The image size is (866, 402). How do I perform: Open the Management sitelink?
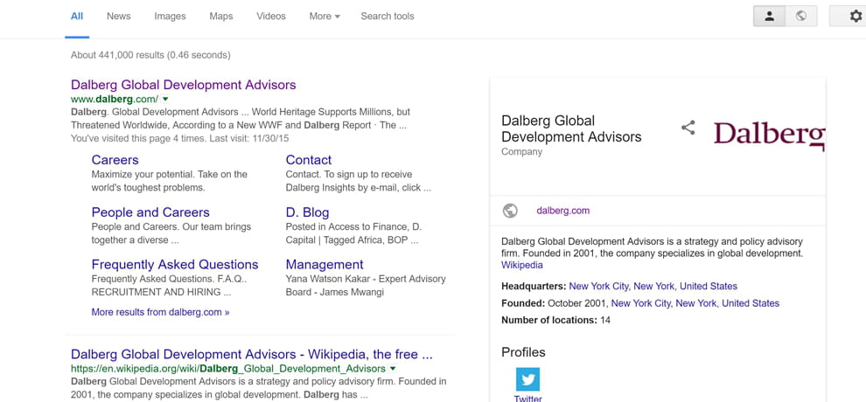(325, 264)
